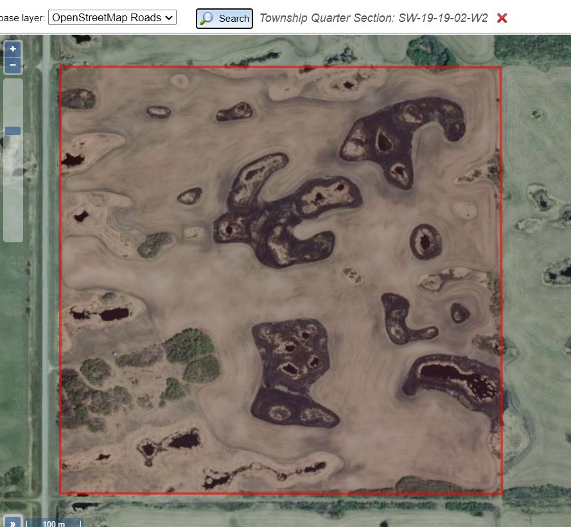The height and width of the screenshot is (527, 571).
Task: Open the base layer dropdown
Action: point(112,17)
